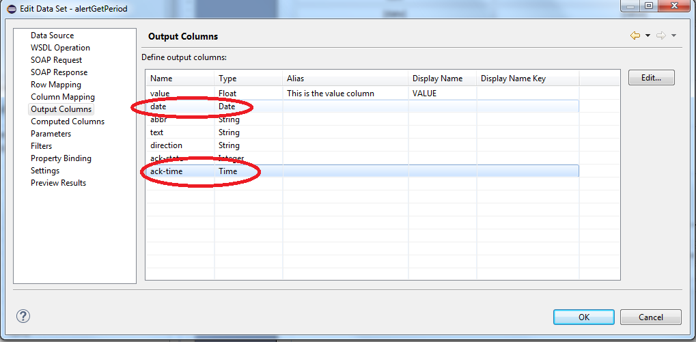This screenshot has height=342, width=696.
Task: Select the direction output column row
Action: coord(166,145)
